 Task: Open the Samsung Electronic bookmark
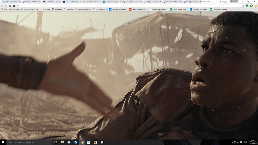pyautogui.click(x=138, y=9)
